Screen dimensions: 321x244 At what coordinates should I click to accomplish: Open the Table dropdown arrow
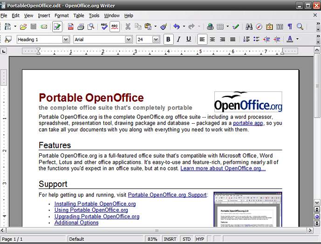tap(227, 27)
